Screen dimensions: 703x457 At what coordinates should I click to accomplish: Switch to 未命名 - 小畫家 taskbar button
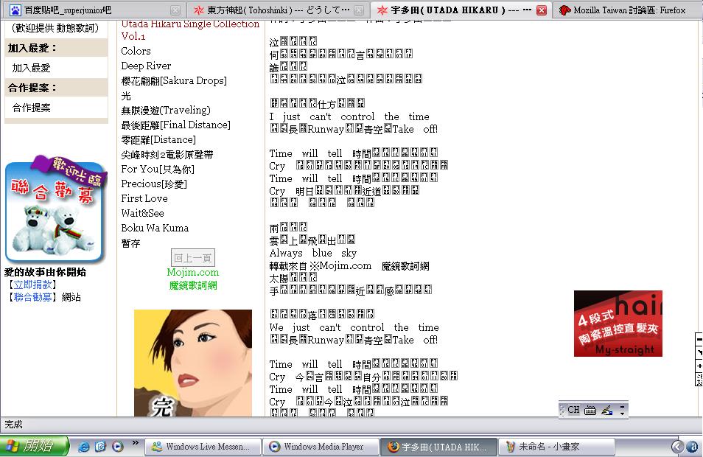[x=556, y=447]
